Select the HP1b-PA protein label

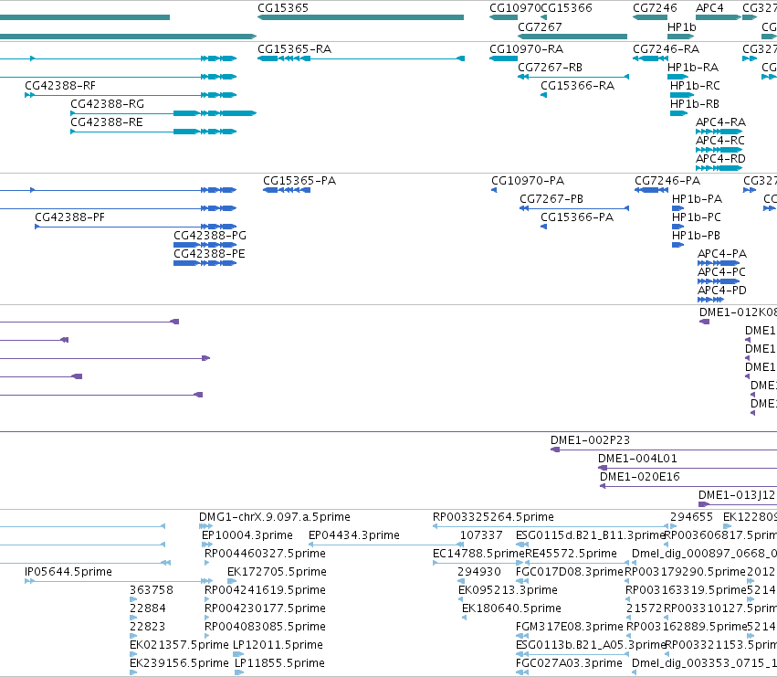[x=697, y=199]
